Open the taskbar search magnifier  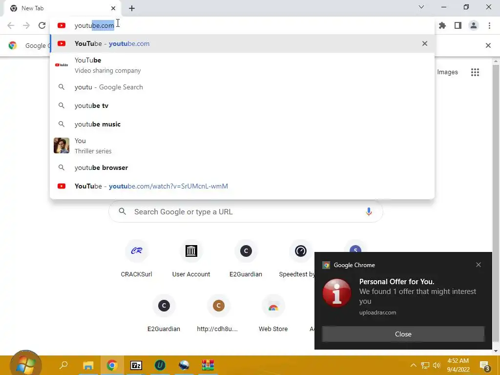(x=64, y=365)
